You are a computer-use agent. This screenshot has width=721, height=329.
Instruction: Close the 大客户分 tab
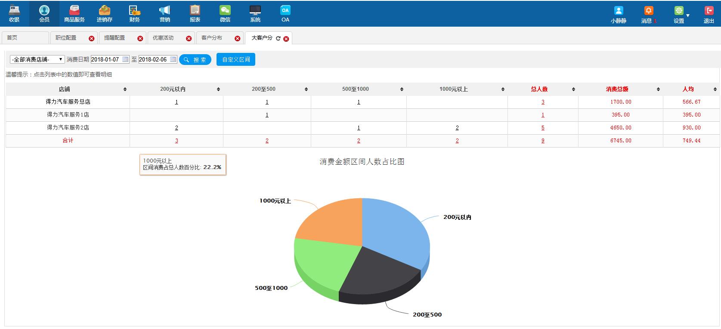pos(286,39)
